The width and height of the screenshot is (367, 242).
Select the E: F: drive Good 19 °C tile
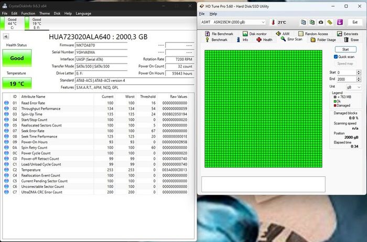point(37,24)
